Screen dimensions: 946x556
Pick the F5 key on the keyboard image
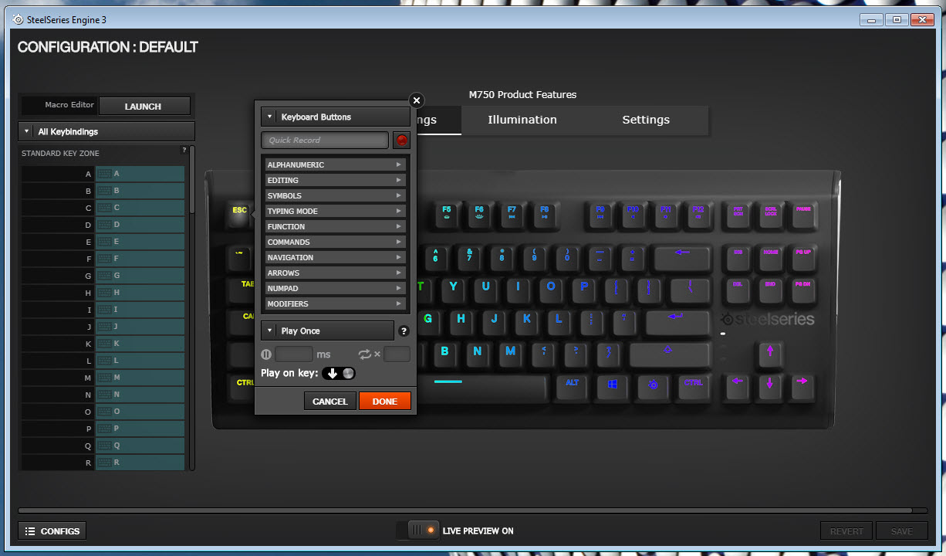447,215
